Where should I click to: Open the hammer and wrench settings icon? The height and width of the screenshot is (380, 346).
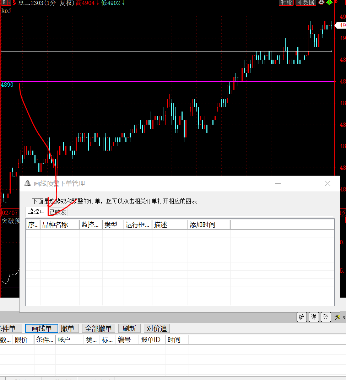337,317
